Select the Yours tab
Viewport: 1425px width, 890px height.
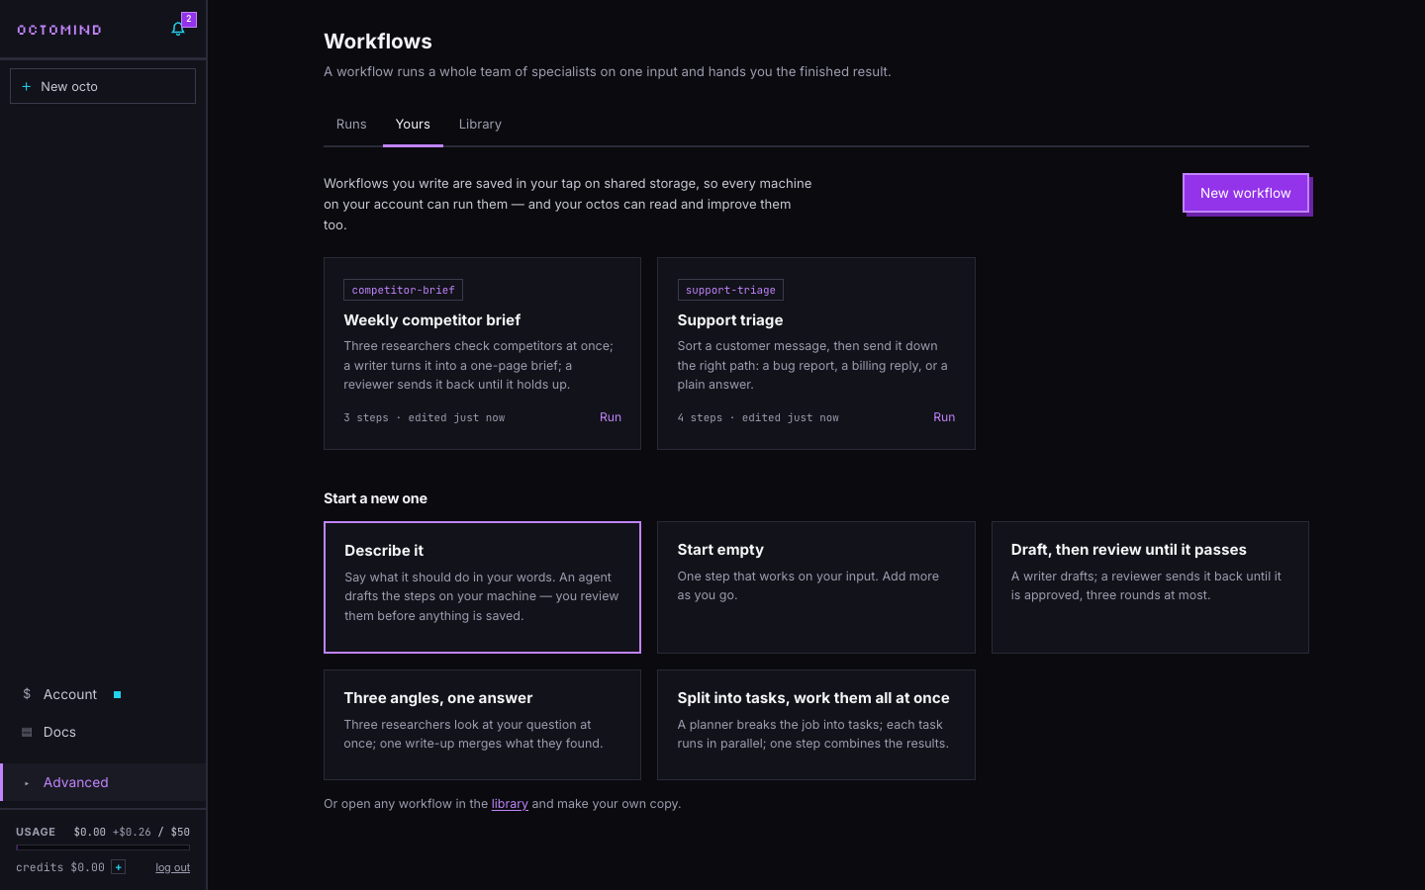click(413, 125)
